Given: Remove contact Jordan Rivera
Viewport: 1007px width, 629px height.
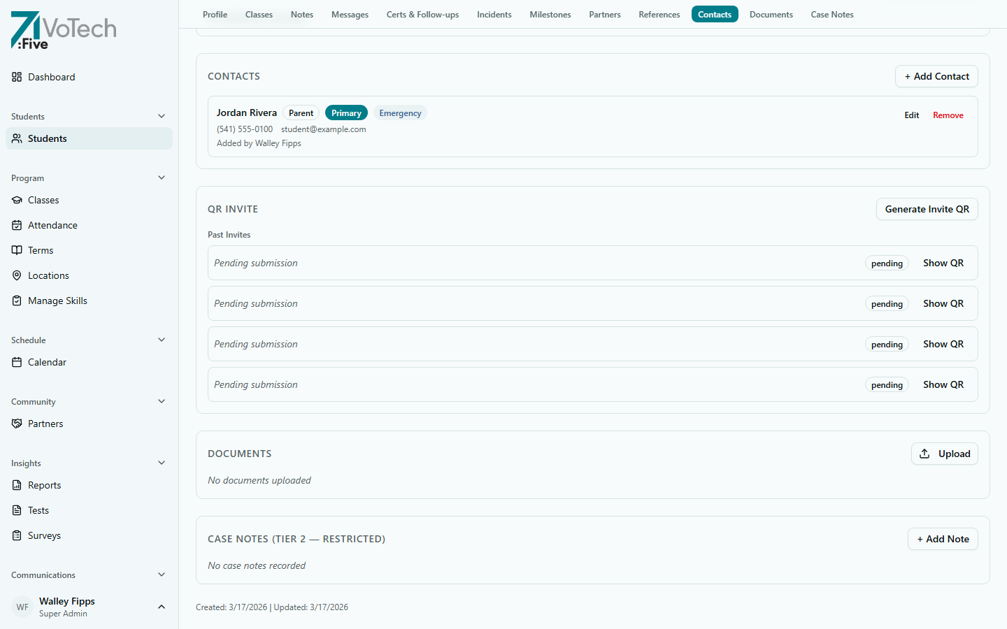Looking at the screenshot, I should click(x=948, y=115).
